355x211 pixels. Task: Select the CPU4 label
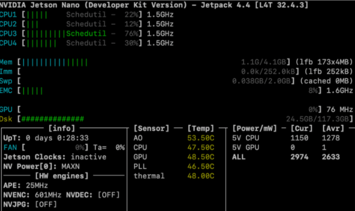coord(8,43)
